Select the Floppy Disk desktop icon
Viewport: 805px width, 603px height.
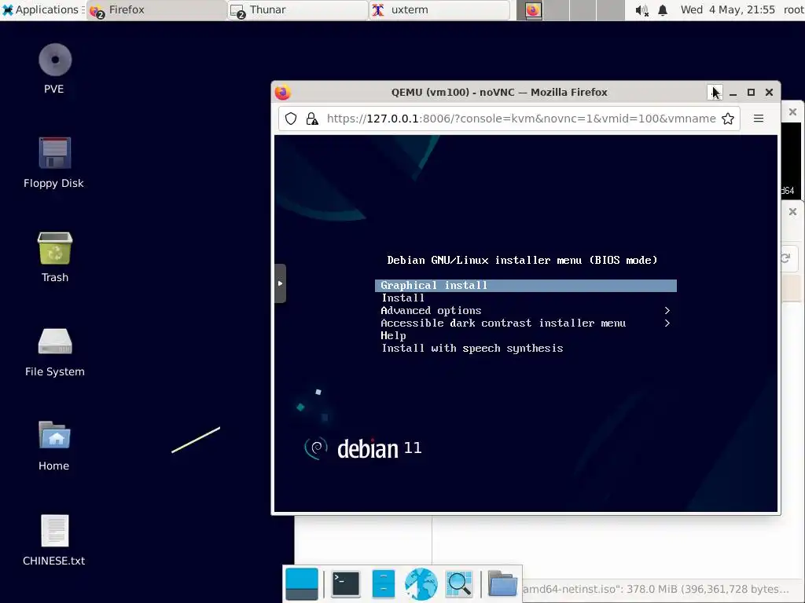54,153
